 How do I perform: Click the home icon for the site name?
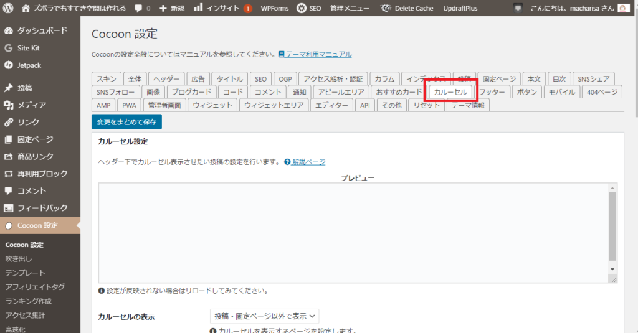26,8
